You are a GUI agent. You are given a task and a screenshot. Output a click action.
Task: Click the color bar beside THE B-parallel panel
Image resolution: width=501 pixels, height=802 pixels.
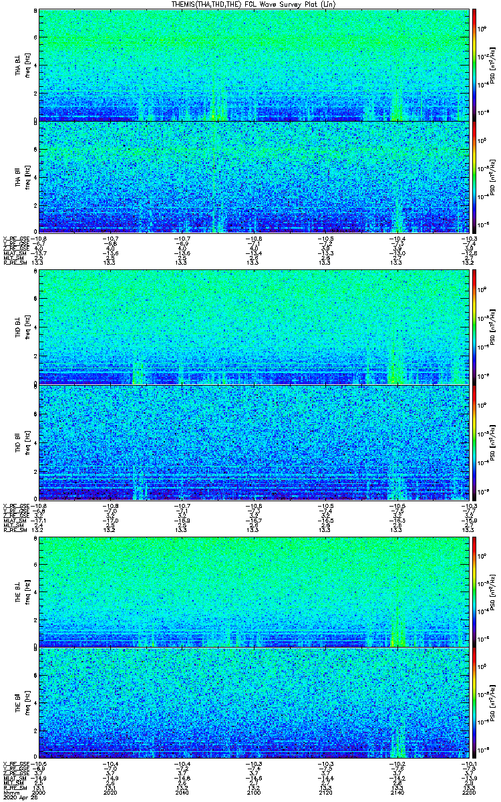coord(474,703)
